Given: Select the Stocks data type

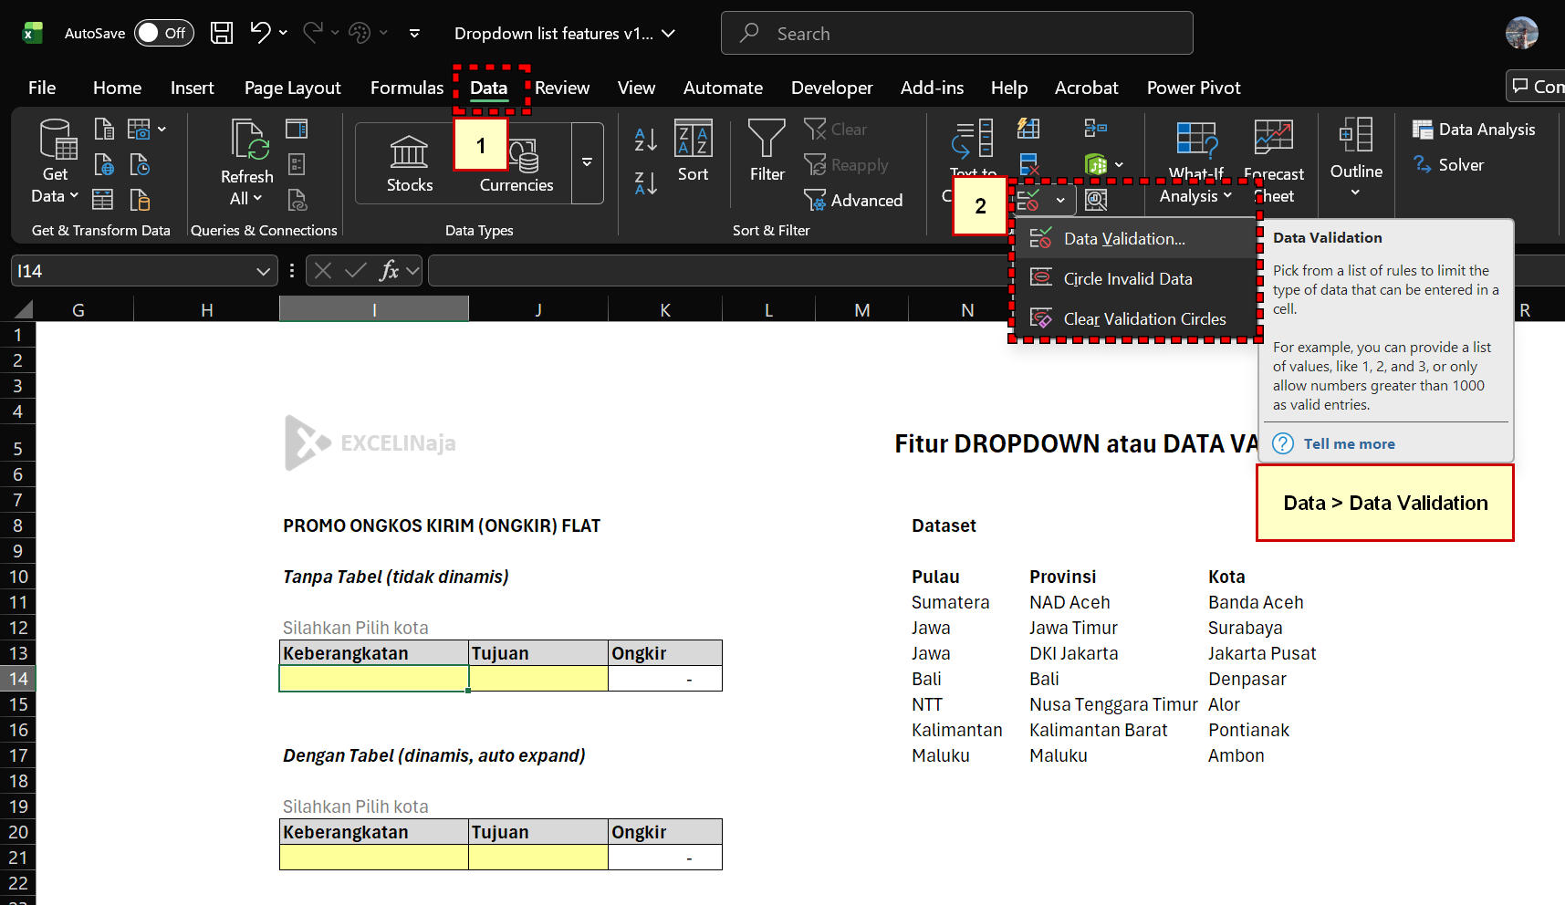Looking at the screenshot, I should pos(409,162).
